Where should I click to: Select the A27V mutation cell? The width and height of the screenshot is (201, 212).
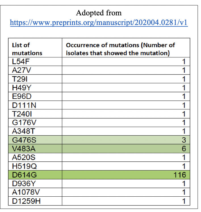click(x=35, y=70)
